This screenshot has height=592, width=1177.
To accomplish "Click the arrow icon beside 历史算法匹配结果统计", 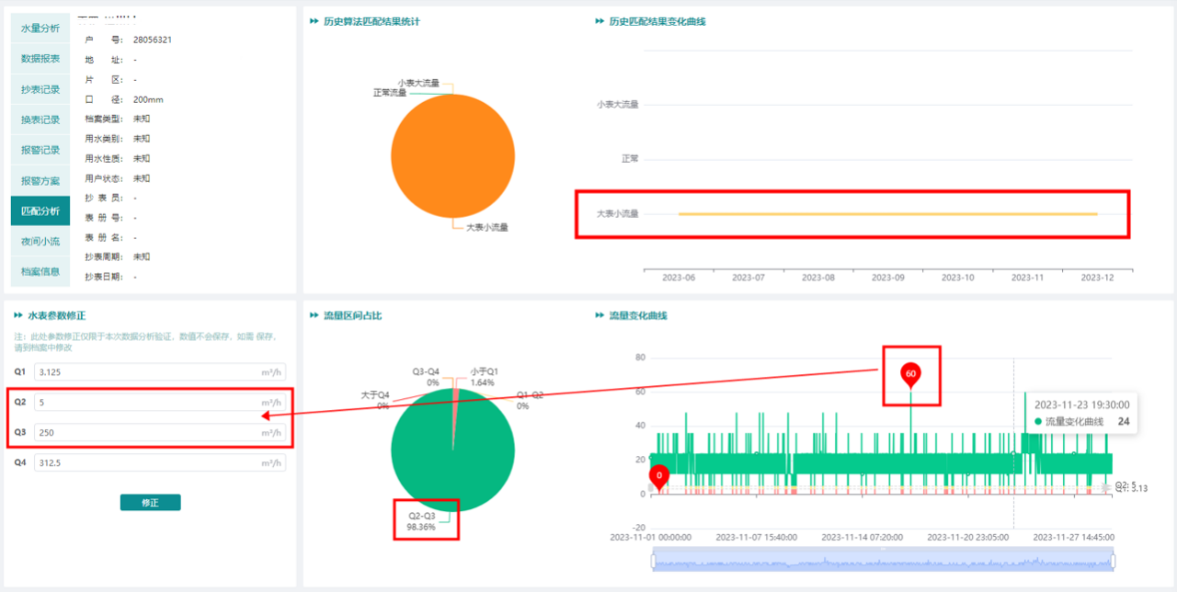I will click(x=314, y=21).
